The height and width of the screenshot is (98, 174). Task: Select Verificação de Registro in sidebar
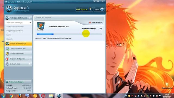[18, 44]
